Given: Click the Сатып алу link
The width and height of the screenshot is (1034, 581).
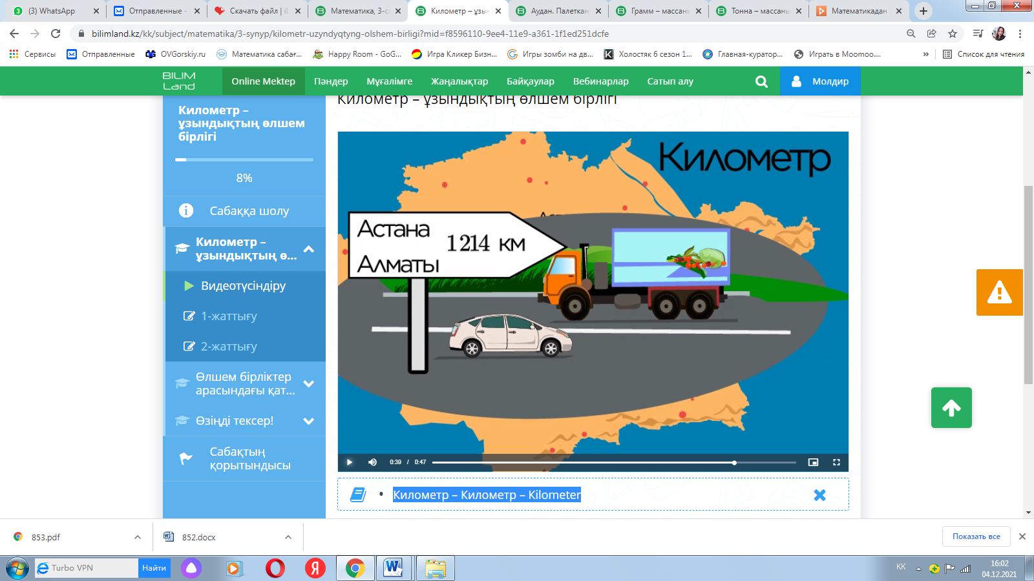Looking at the screenshot, I should point(670,81).
